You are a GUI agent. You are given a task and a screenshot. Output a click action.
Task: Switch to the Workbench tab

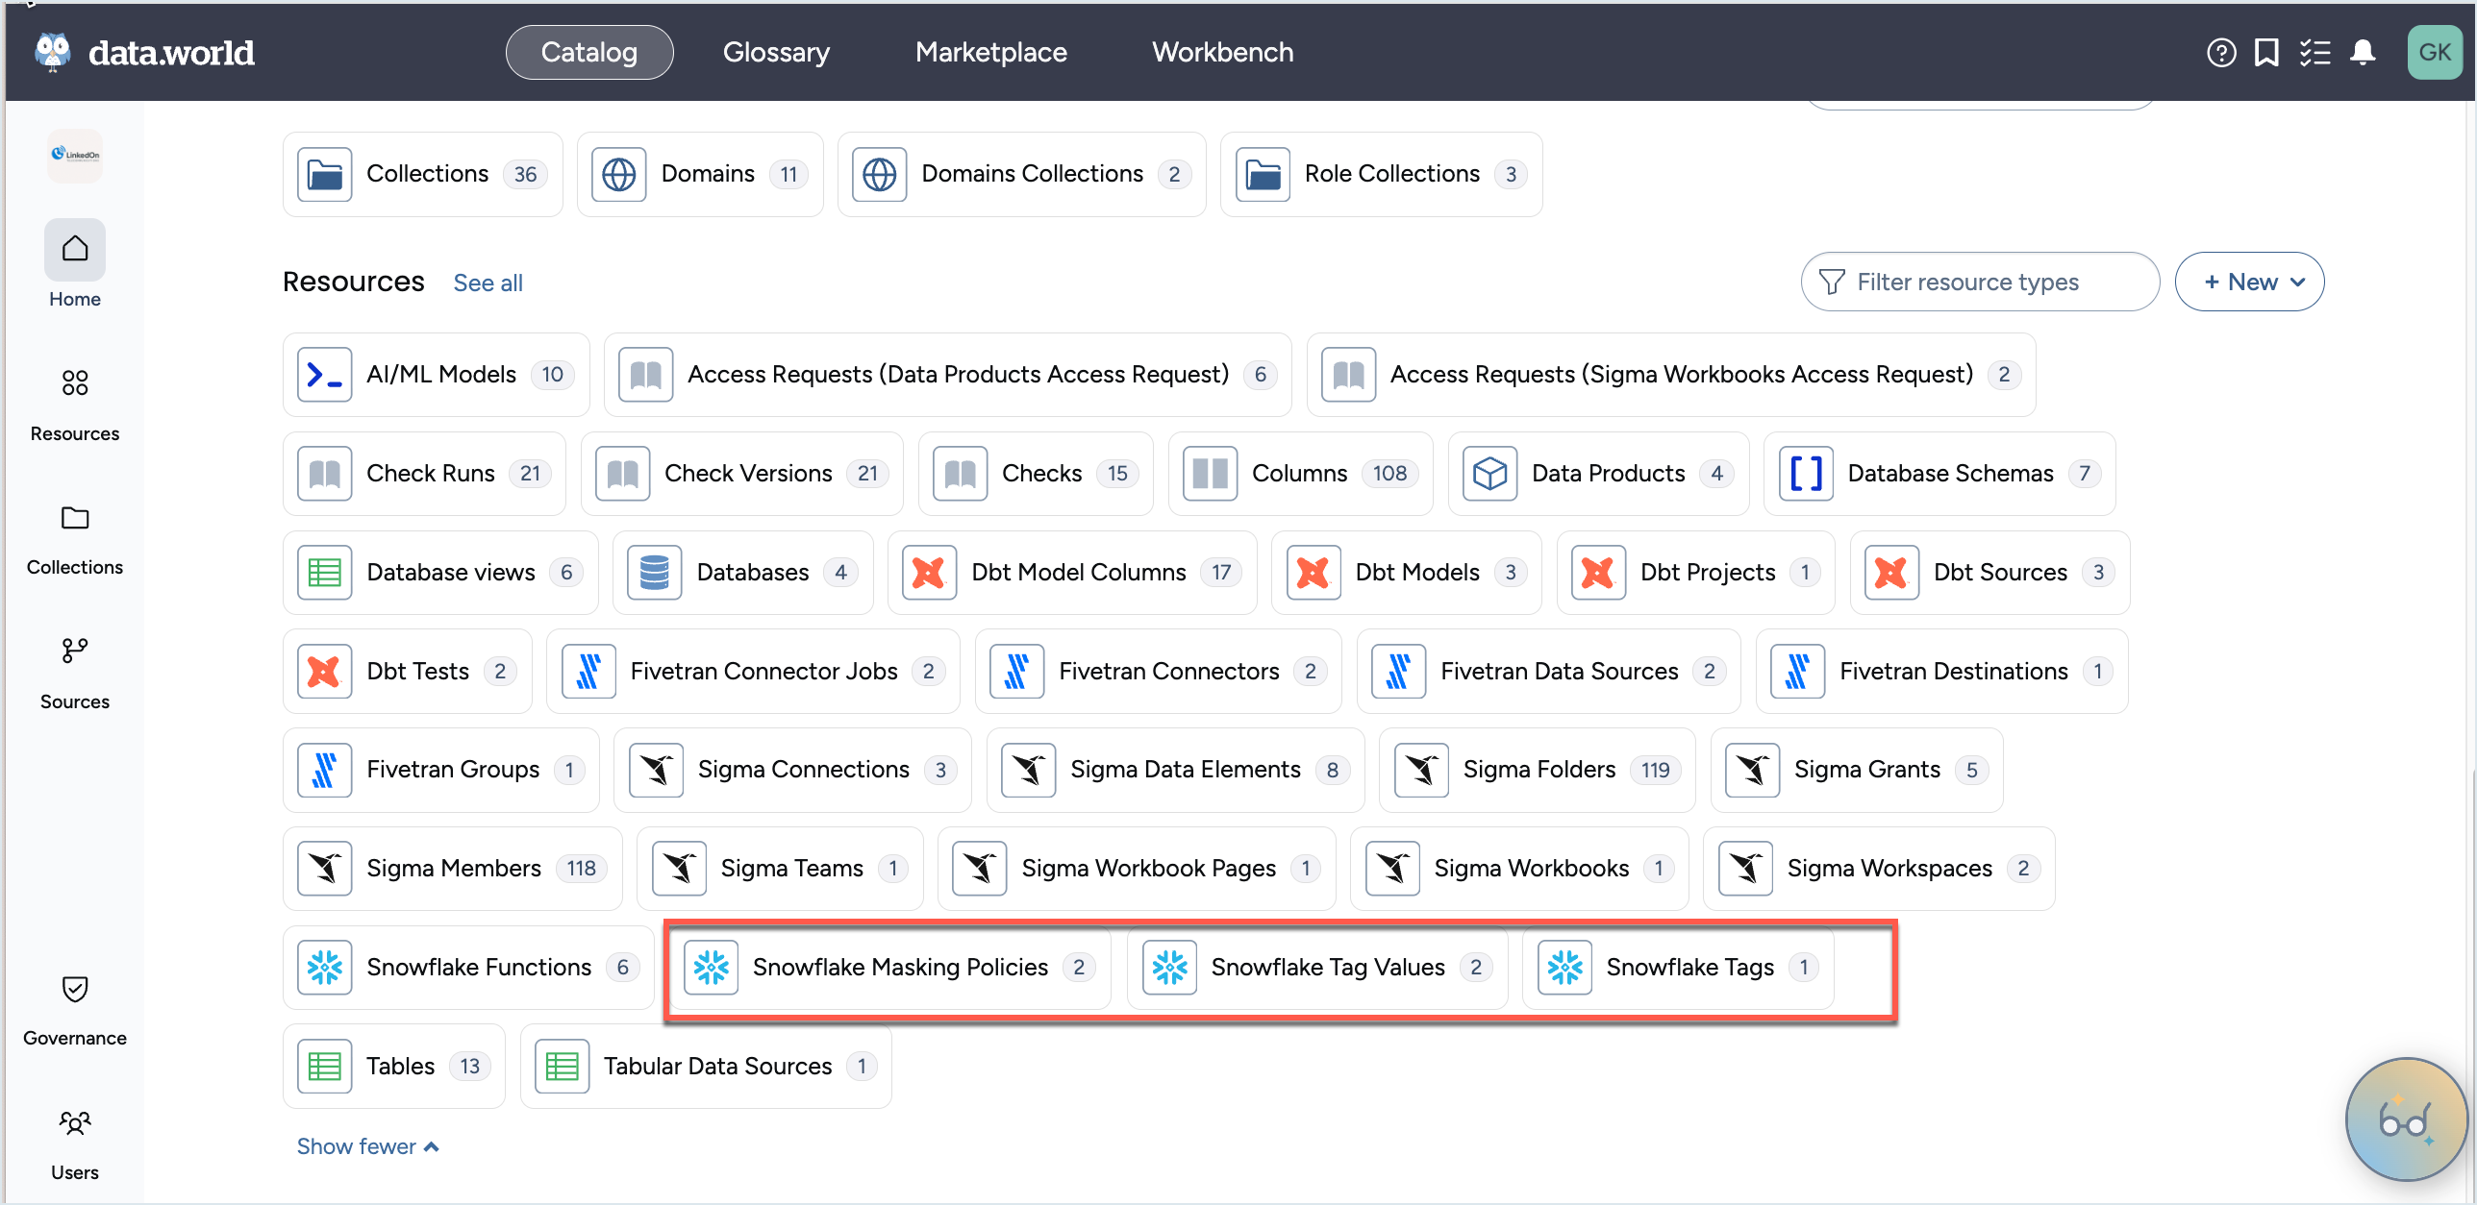1222,53
